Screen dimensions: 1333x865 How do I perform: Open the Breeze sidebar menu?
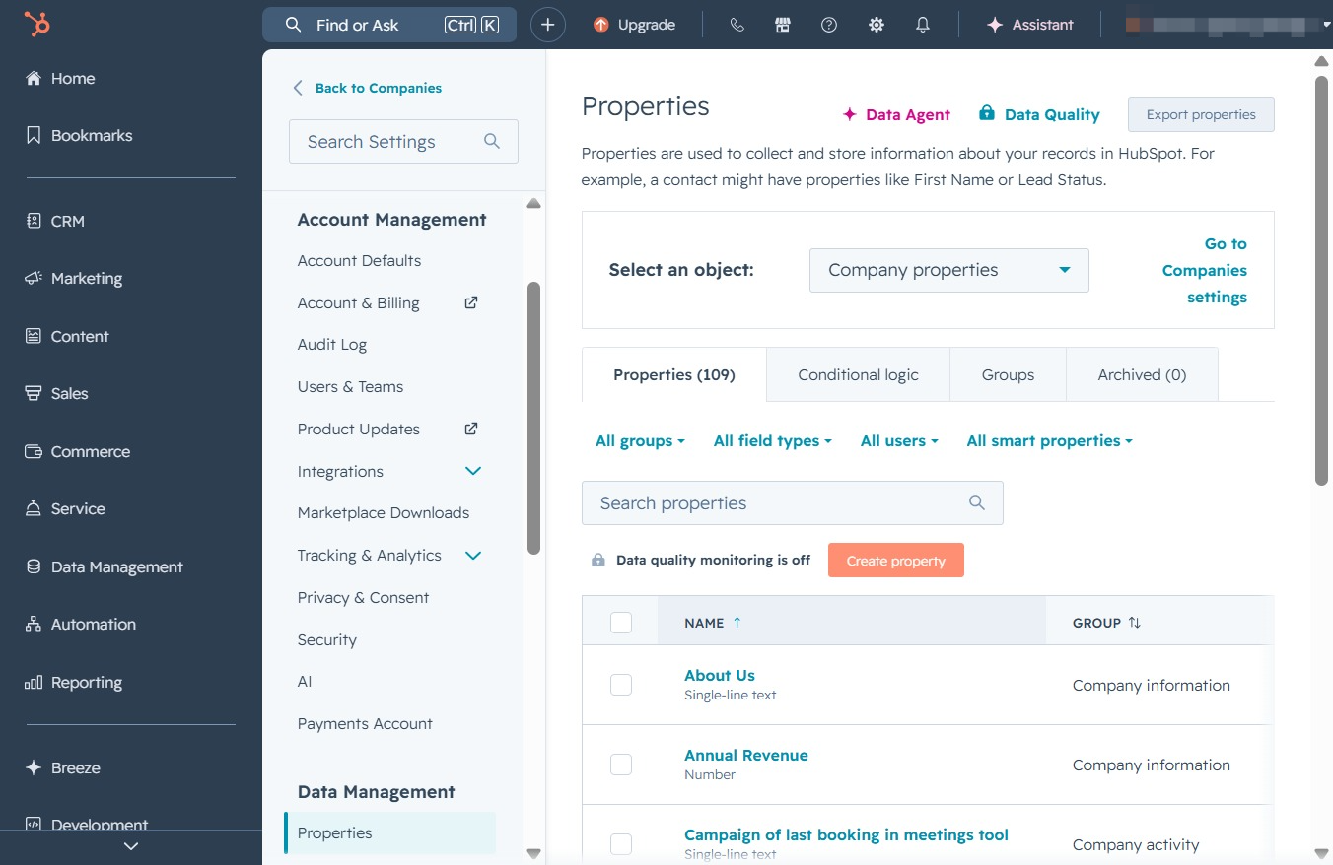[x=63, y=767]
